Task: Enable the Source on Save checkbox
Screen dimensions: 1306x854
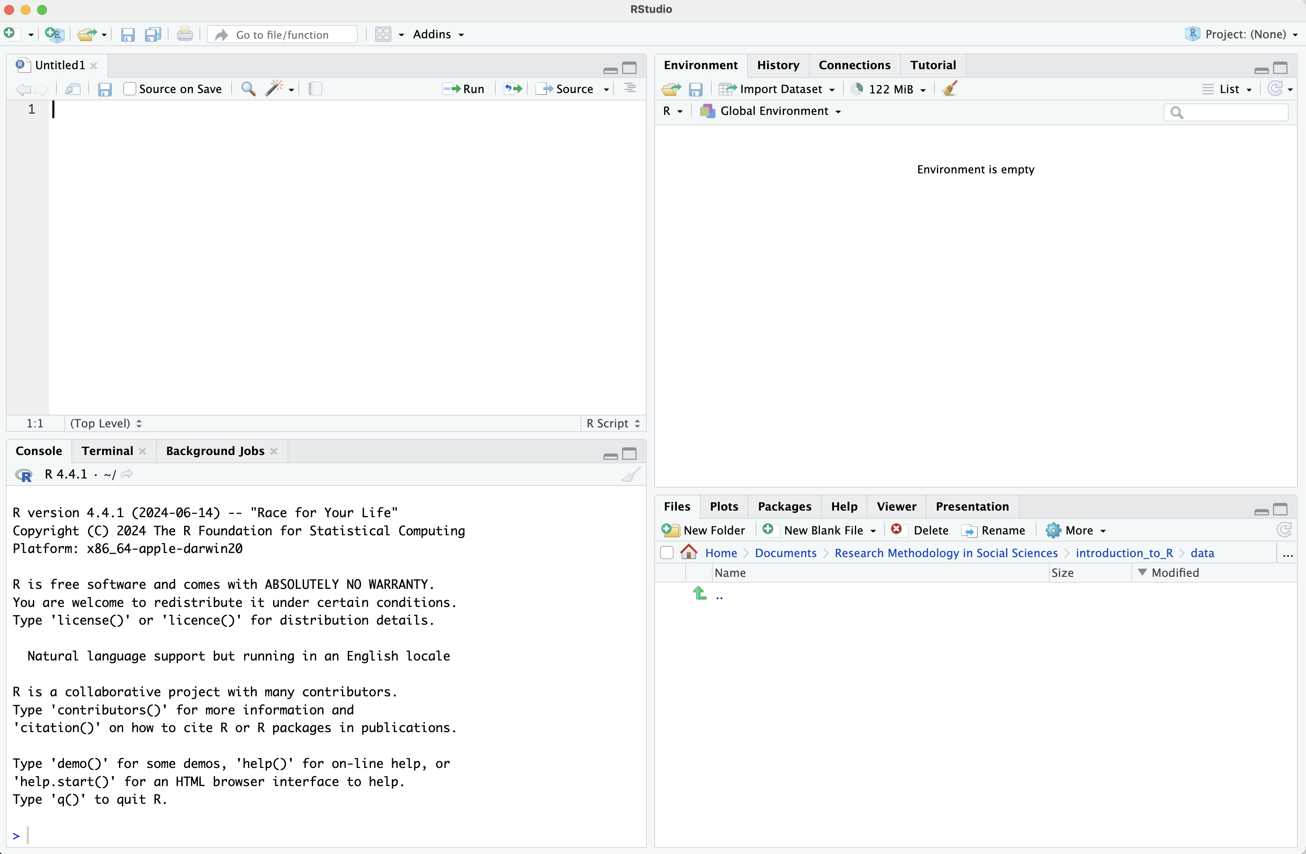Action: (129, 89)
